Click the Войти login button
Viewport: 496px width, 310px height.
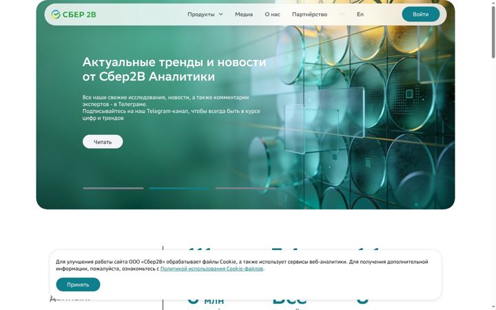click(420, 14)
